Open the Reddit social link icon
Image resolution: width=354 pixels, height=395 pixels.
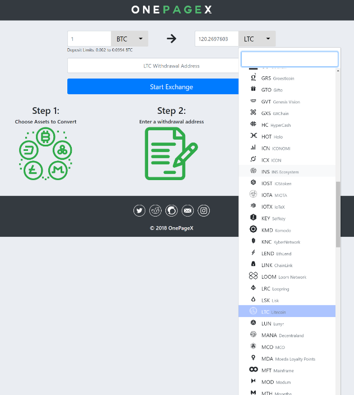[x=155, y=210]
